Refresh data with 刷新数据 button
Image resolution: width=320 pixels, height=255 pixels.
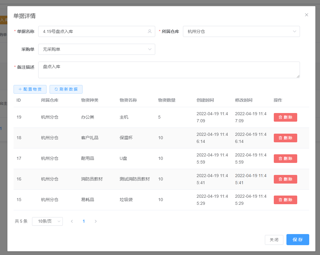pos(66,89)
